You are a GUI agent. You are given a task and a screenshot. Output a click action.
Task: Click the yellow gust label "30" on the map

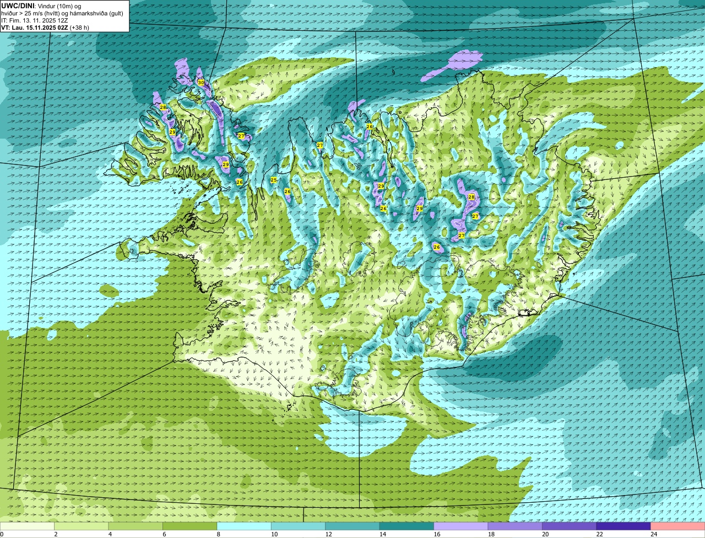(201, 82)
